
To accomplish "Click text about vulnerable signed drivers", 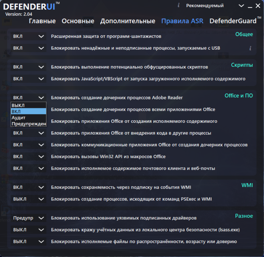I will coord(124,218).
